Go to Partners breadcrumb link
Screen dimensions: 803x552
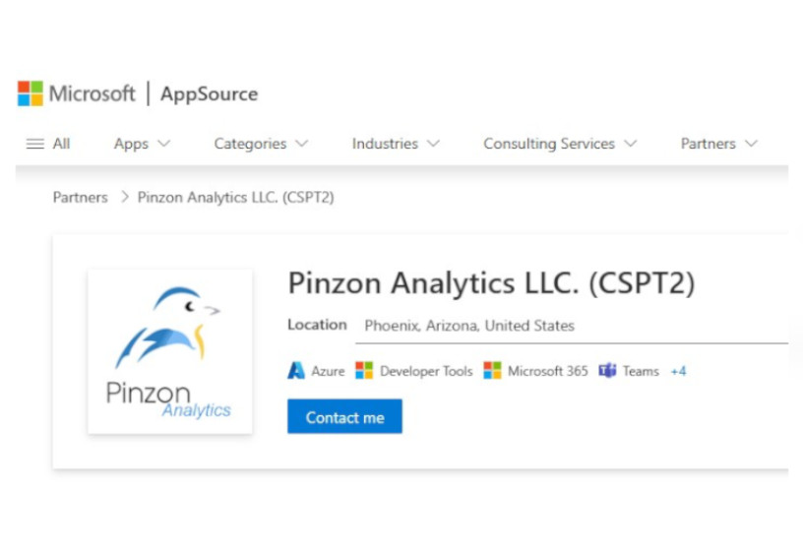click(x=80, y=198)
